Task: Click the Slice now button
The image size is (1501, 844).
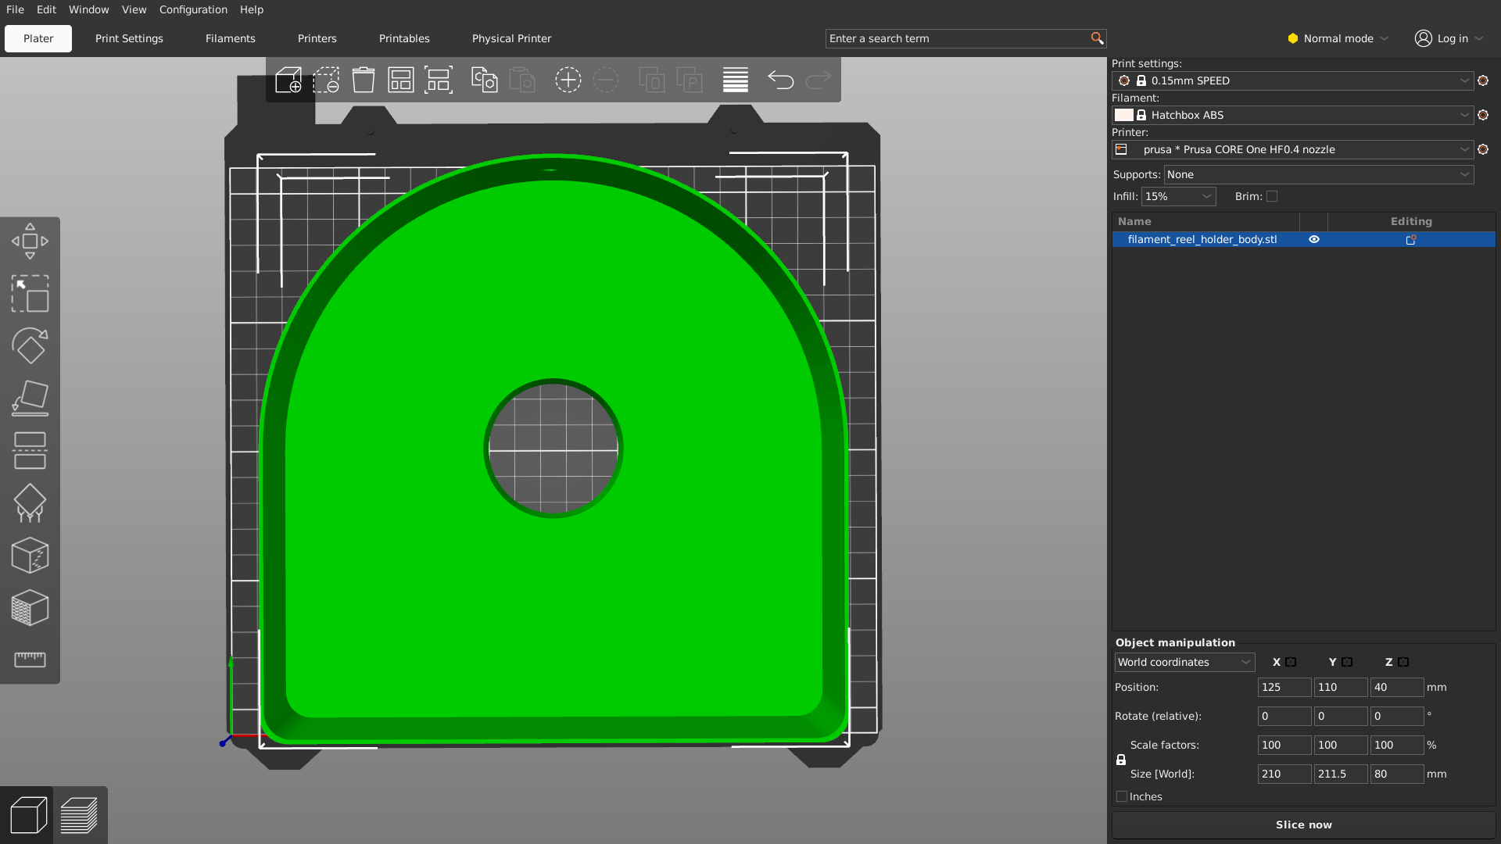Action: tap(1303, 824)
